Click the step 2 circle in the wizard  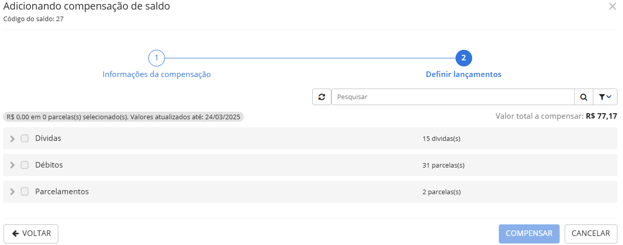(463, 58)
